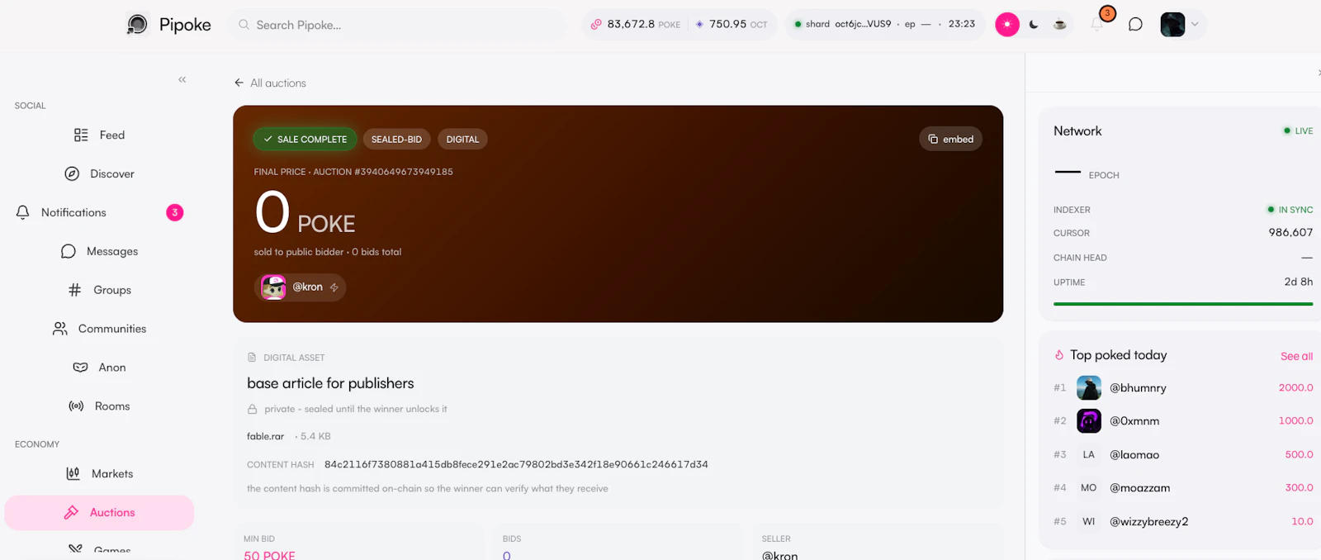The width and height of the screenshot is (1321, 560).
Task: Click the MIN BID 50 POKE value
Action: (269, 555)
